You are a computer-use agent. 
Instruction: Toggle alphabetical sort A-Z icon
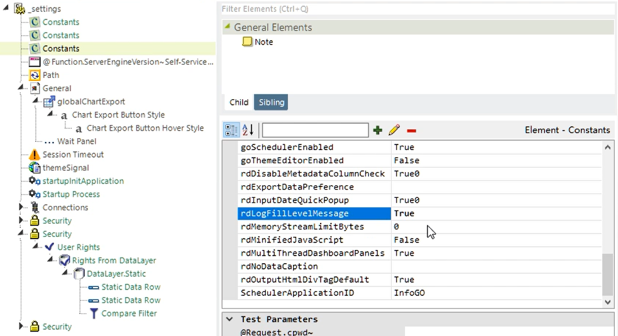pyautogui.click(x=248, y=130)
